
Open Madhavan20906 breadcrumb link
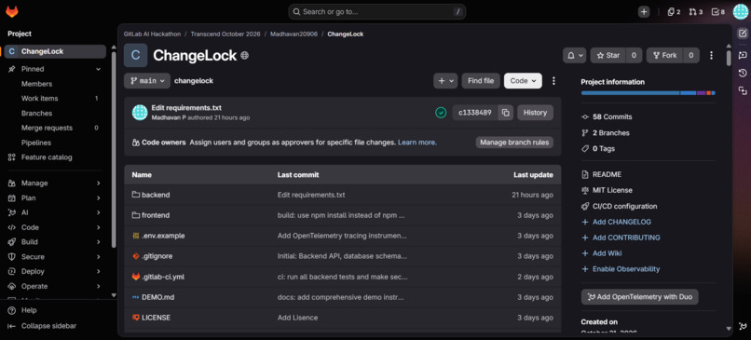294,34
